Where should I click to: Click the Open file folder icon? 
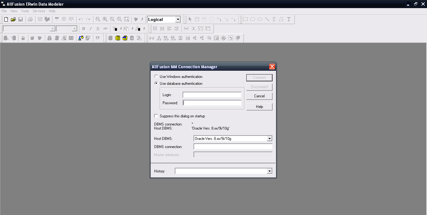point(13,19)
